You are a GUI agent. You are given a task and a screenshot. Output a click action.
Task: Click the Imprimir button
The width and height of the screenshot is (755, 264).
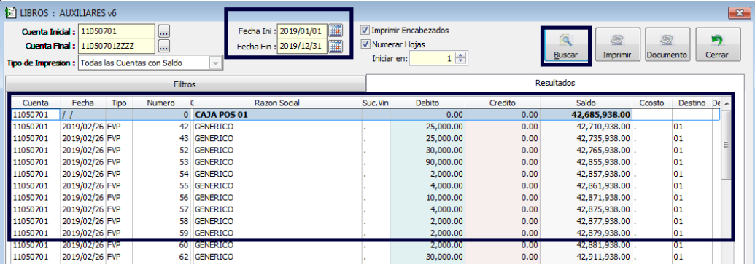click(618, 44)
